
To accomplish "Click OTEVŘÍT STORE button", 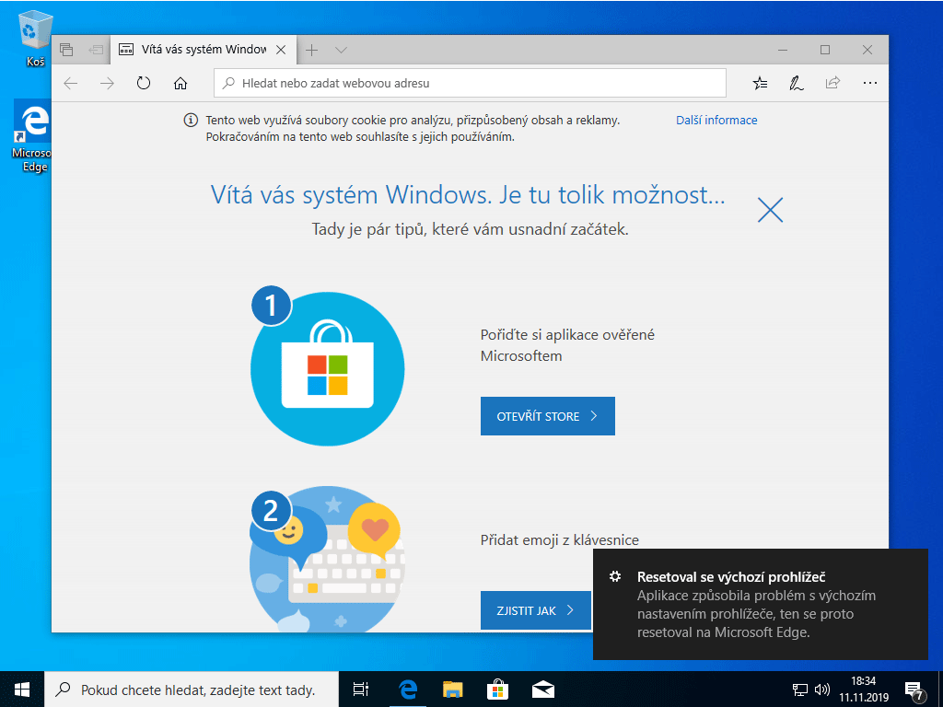I will 547,416.
